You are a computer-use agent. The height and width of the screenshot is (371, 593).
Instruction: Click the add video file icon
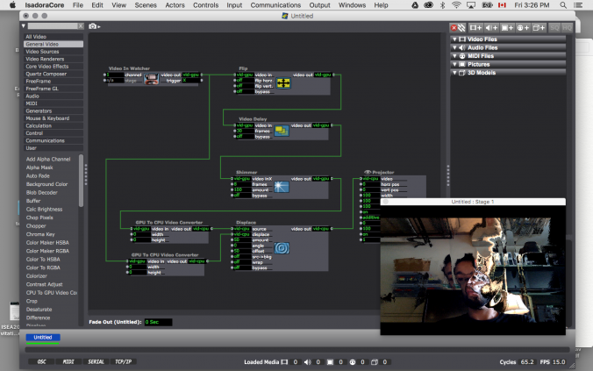point(475,27)
